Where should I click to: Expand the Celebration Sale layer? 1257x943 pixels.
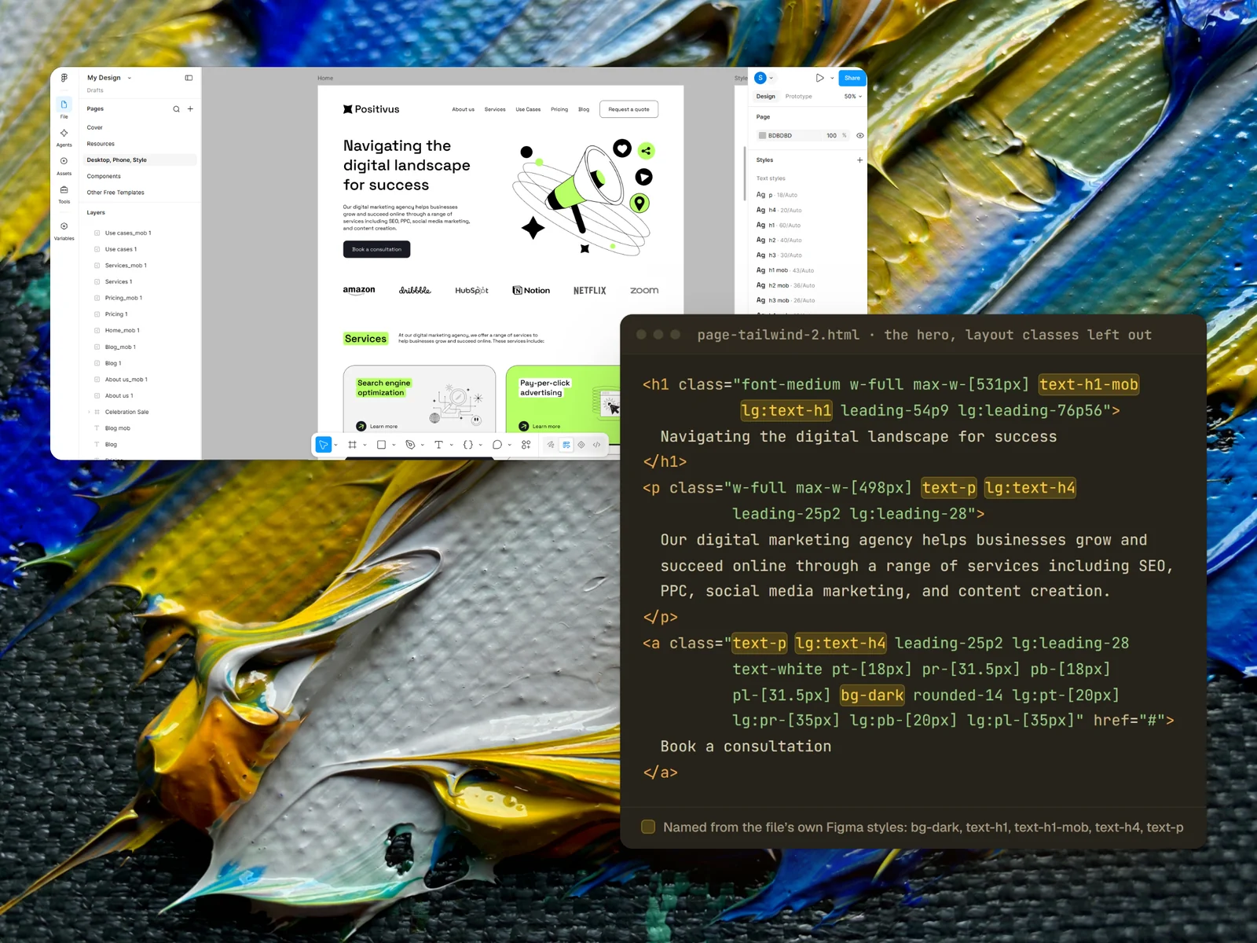click(89, 412)
